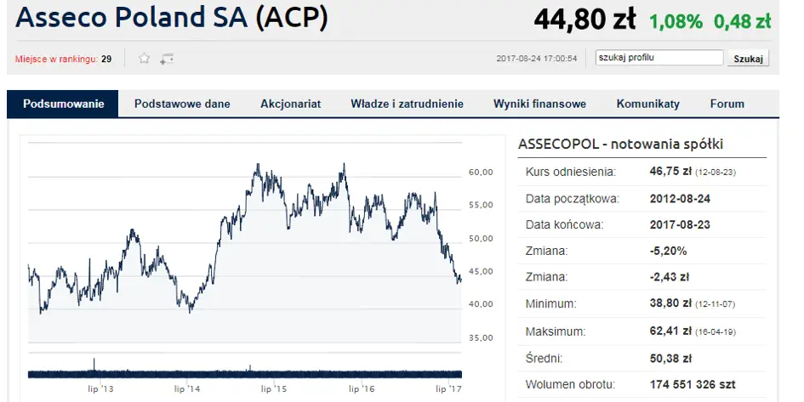Click the lip '13 axis label
The width and height of the screenshot is (804, 402).
[100, 388]
